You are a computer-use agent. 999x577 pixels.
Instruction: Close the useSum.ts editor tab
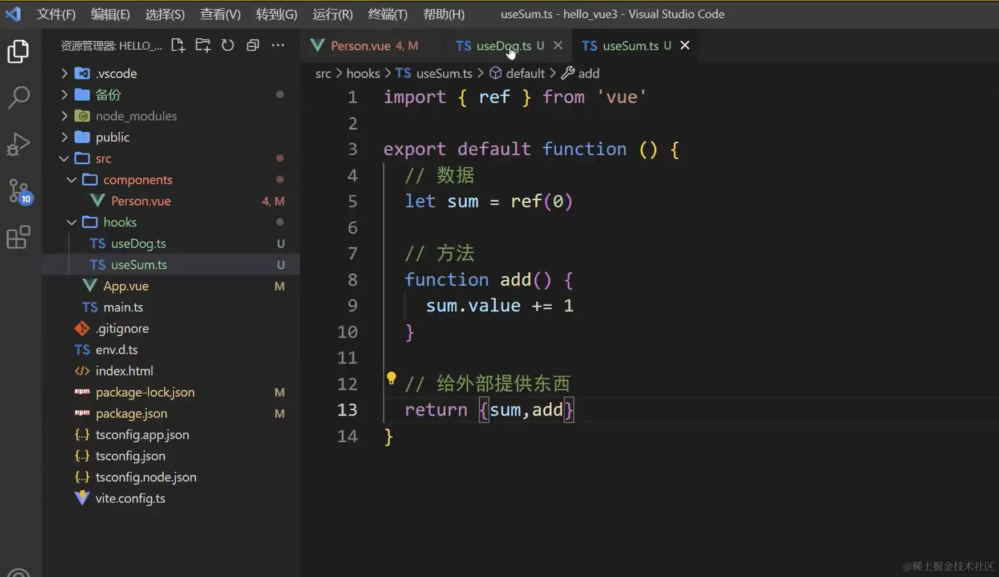685,45
